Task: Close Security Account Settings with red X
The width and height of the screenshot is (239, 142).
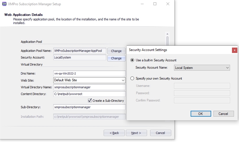Action: (235, 50)
